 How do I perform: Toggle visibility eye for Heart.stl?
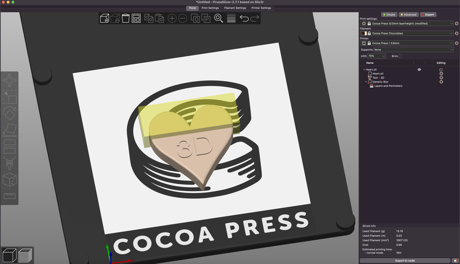(419, 69)
